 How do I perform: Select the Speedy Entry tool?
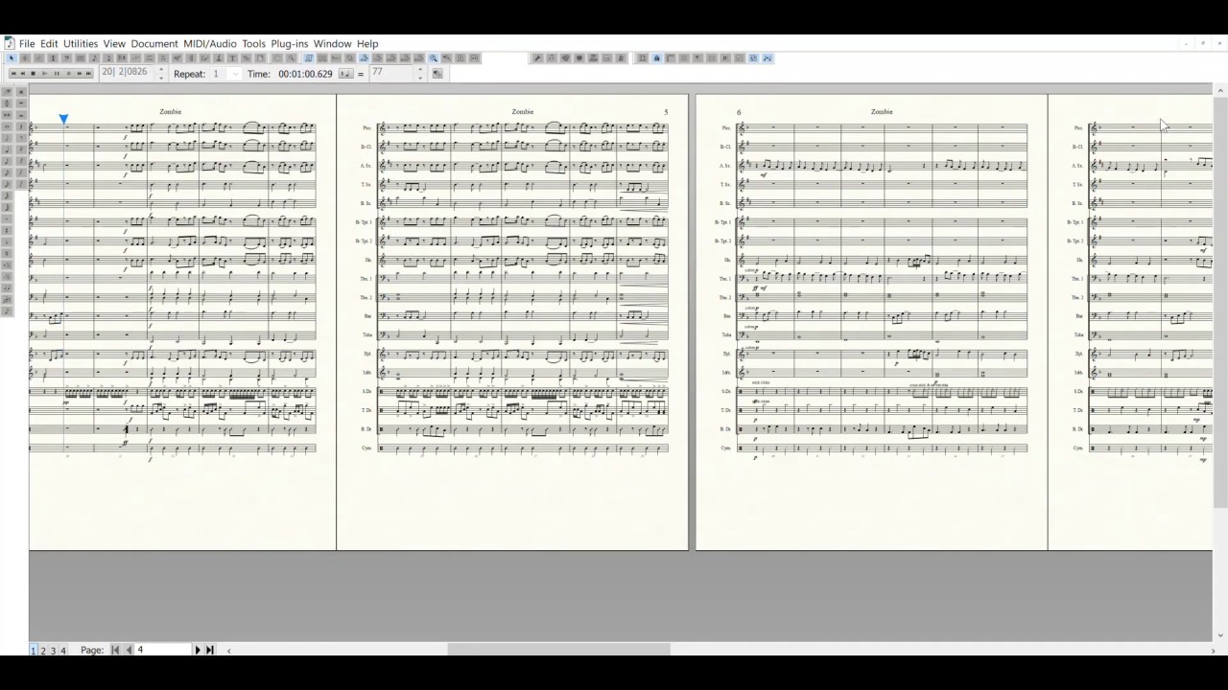point(107,57)
